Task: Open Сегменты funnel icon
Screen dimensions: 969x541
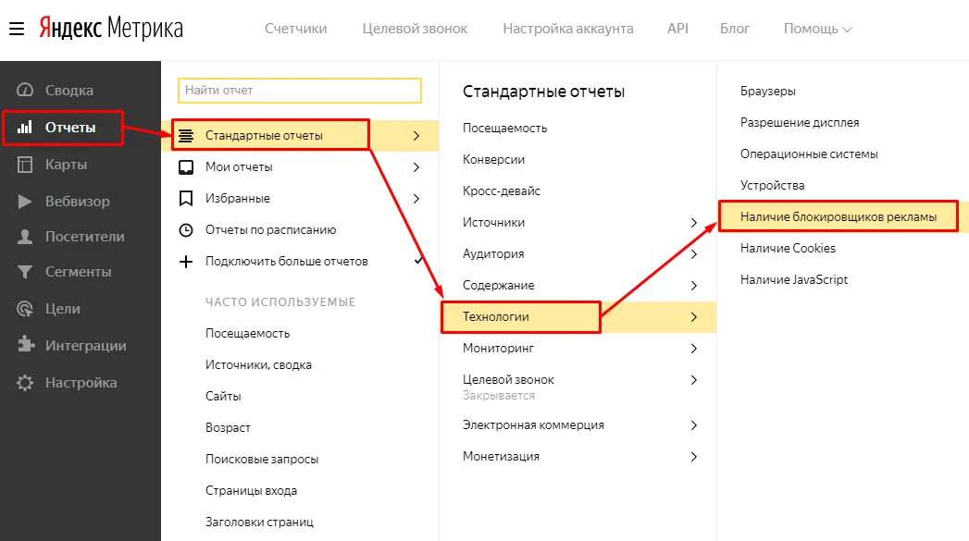Action: [25, 272]
